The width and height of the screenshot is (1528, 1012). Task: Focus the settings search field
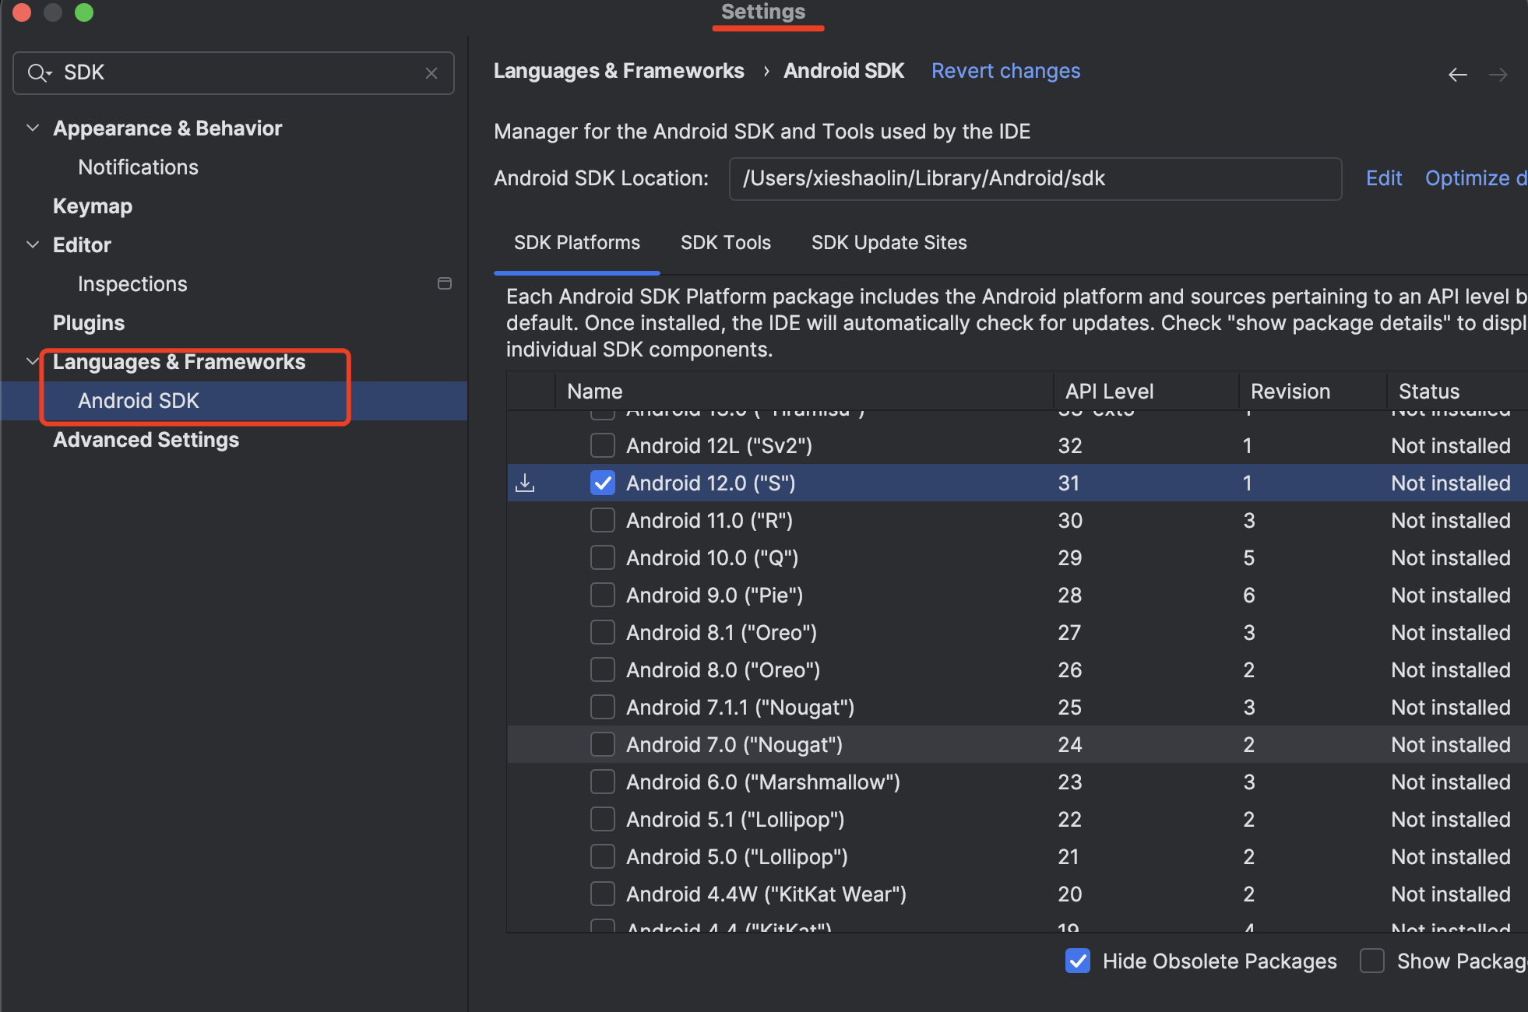[234, 73]
